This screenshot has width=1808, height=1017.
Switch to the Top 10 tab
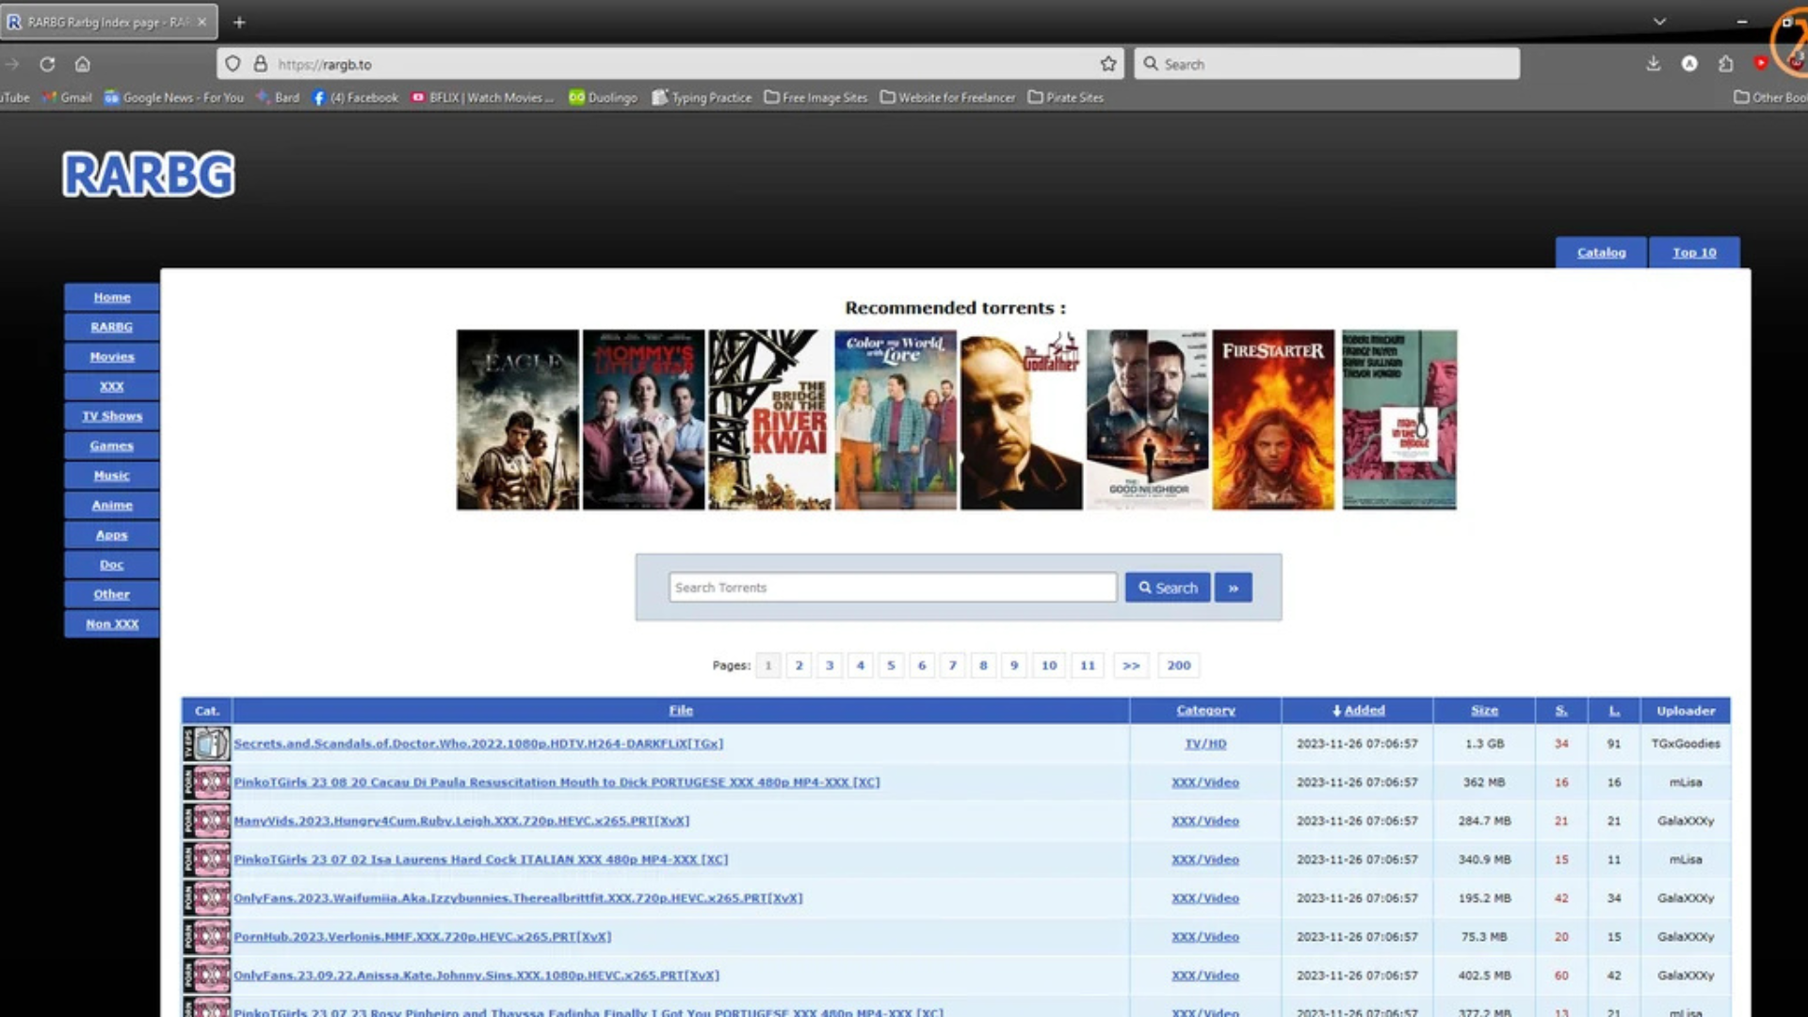click(1694, 252)
